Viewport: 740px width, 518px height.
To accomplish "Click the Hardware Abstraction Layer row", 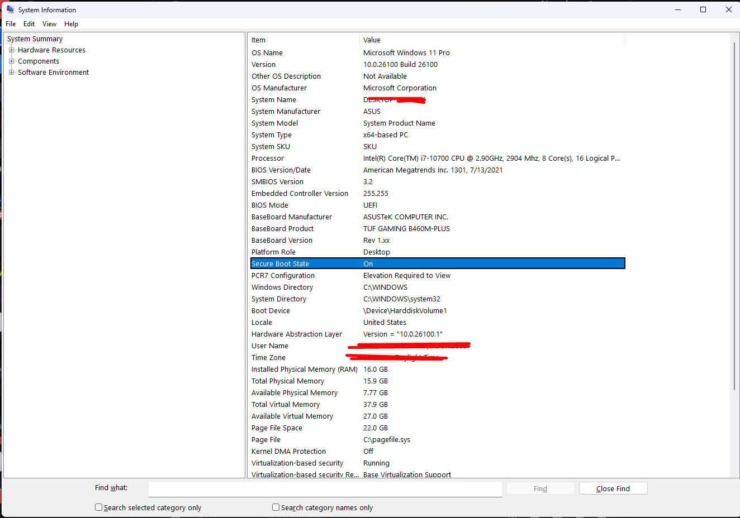I will tap(438, 334).
